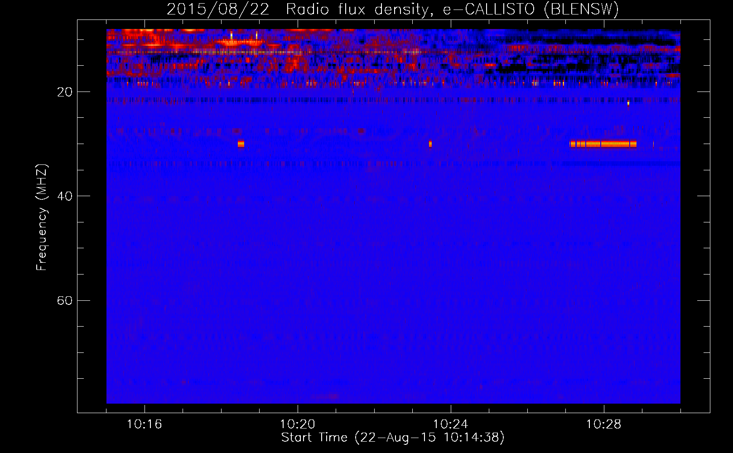733x453 pixels.
Task: Click the plot title "Radio flux density, e-CALLISTO (BLENSW)"
Action: point(452,10)
